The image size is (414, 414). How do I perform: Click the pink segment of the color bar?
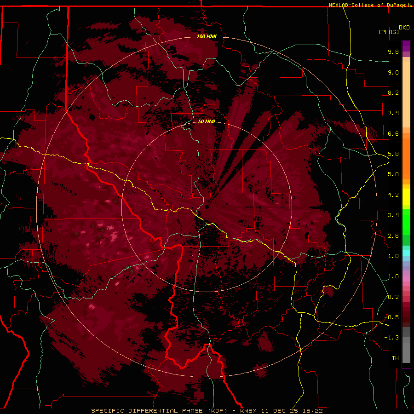click(x=406, y=279)
